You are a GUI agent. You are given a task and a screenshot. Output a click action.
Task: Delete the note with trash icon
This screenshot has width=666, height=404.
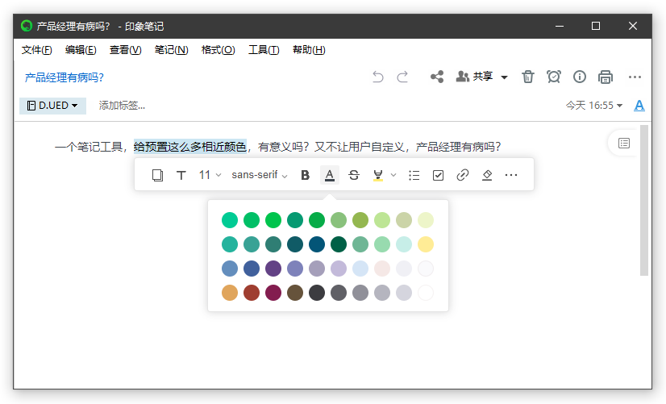[x=528, y=77]
